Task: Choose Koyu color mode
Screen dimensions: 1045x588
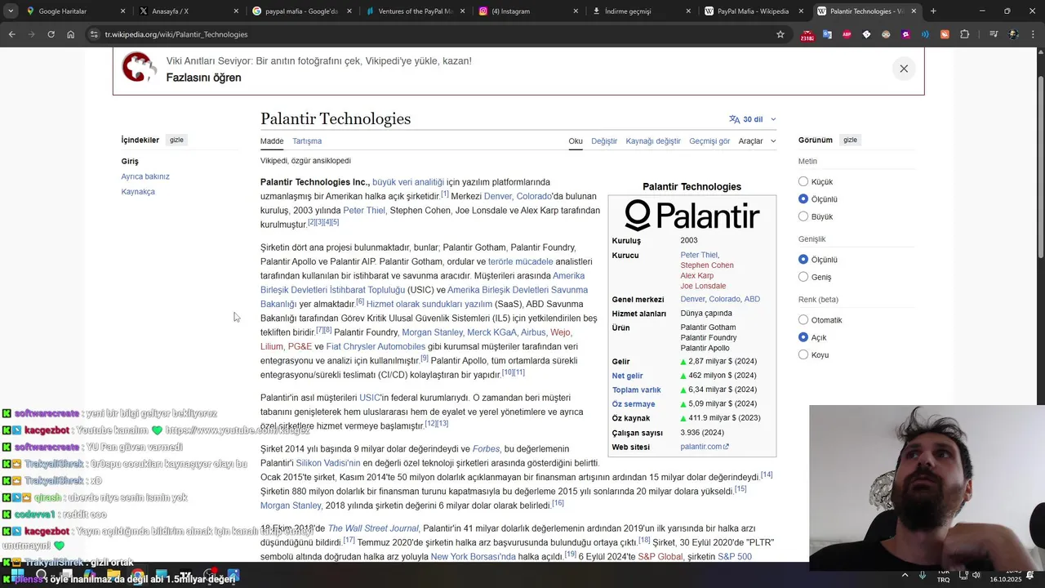Action: coord(803,354)
